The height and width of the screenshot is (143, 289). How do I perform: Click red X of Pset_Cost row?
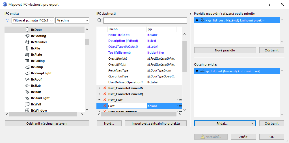105,100
